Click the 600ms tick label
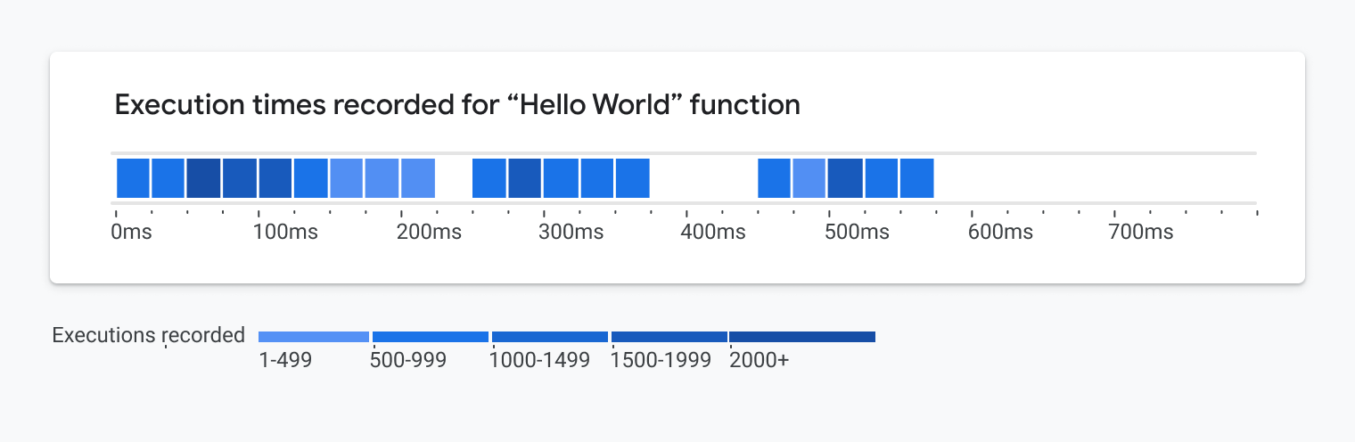1355x442 pixels. click(1001, 233)
